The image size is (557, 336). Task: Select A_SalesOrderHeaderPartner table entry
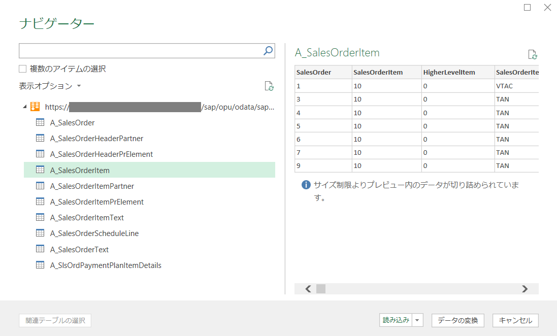(96, 138)
